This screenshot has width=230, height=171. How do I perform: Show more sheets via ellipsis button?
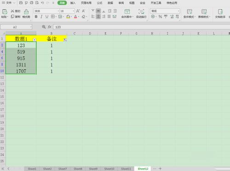(155, 169)
